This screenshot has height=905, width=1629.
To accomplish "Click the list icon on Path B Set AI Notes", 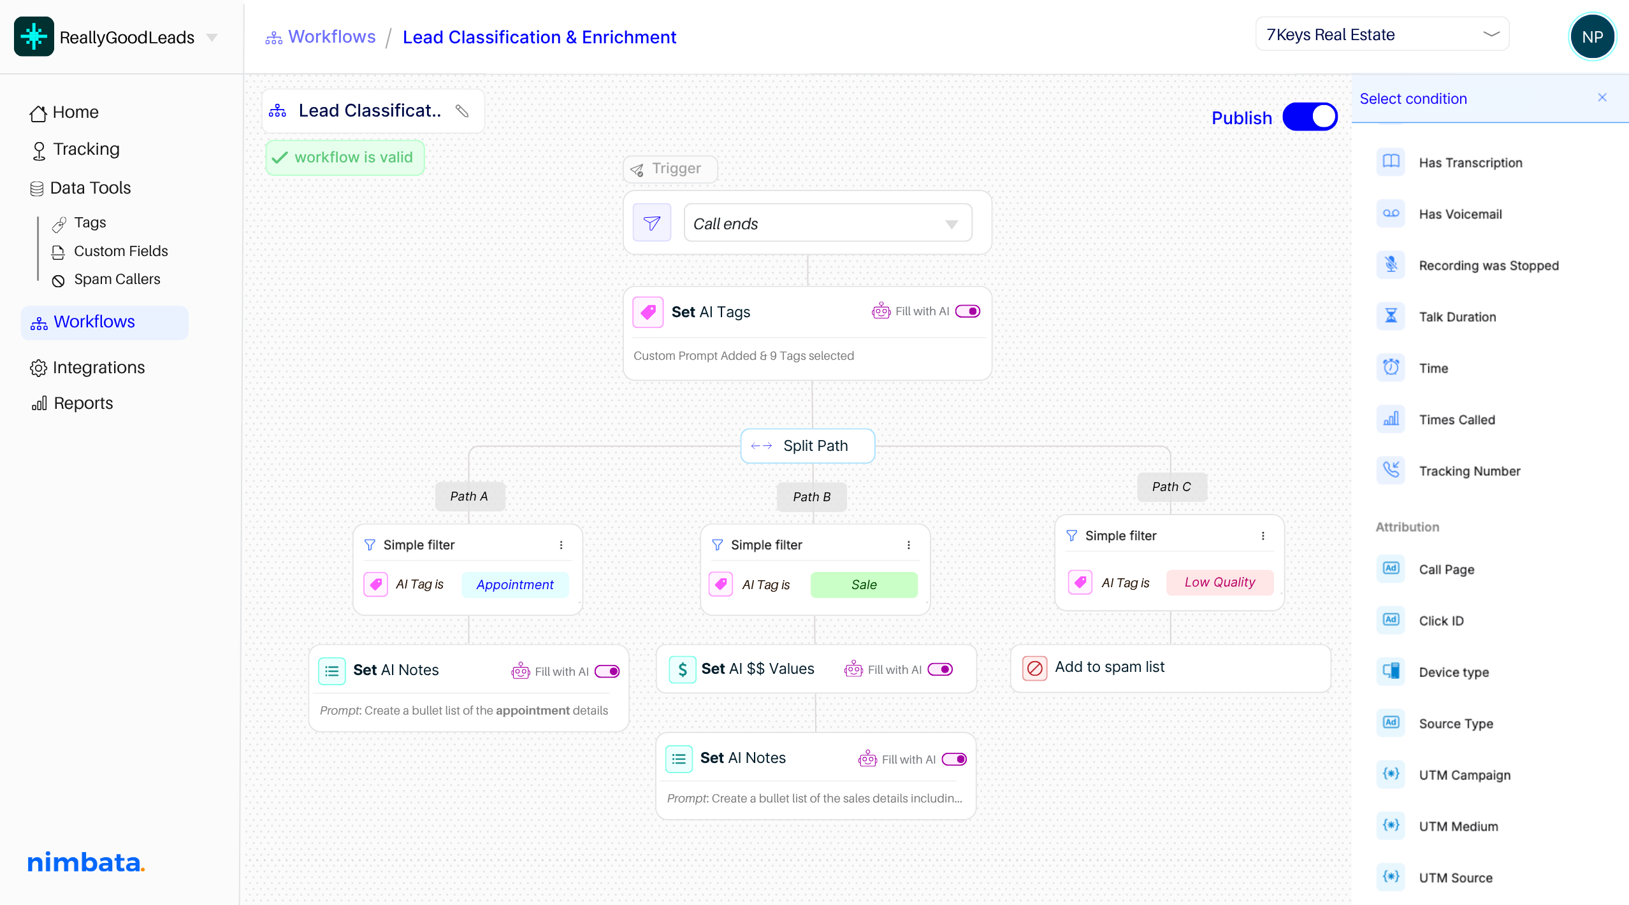I will tap(679, 759).
